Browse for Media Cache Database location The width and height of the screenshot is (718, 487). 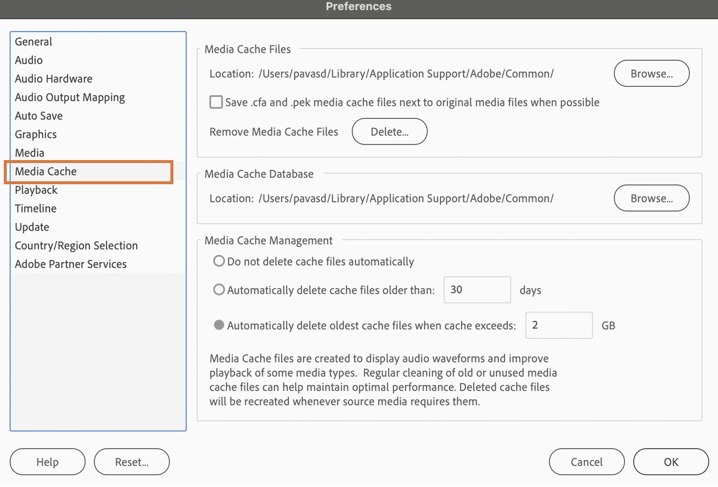[x=651, y=198]
